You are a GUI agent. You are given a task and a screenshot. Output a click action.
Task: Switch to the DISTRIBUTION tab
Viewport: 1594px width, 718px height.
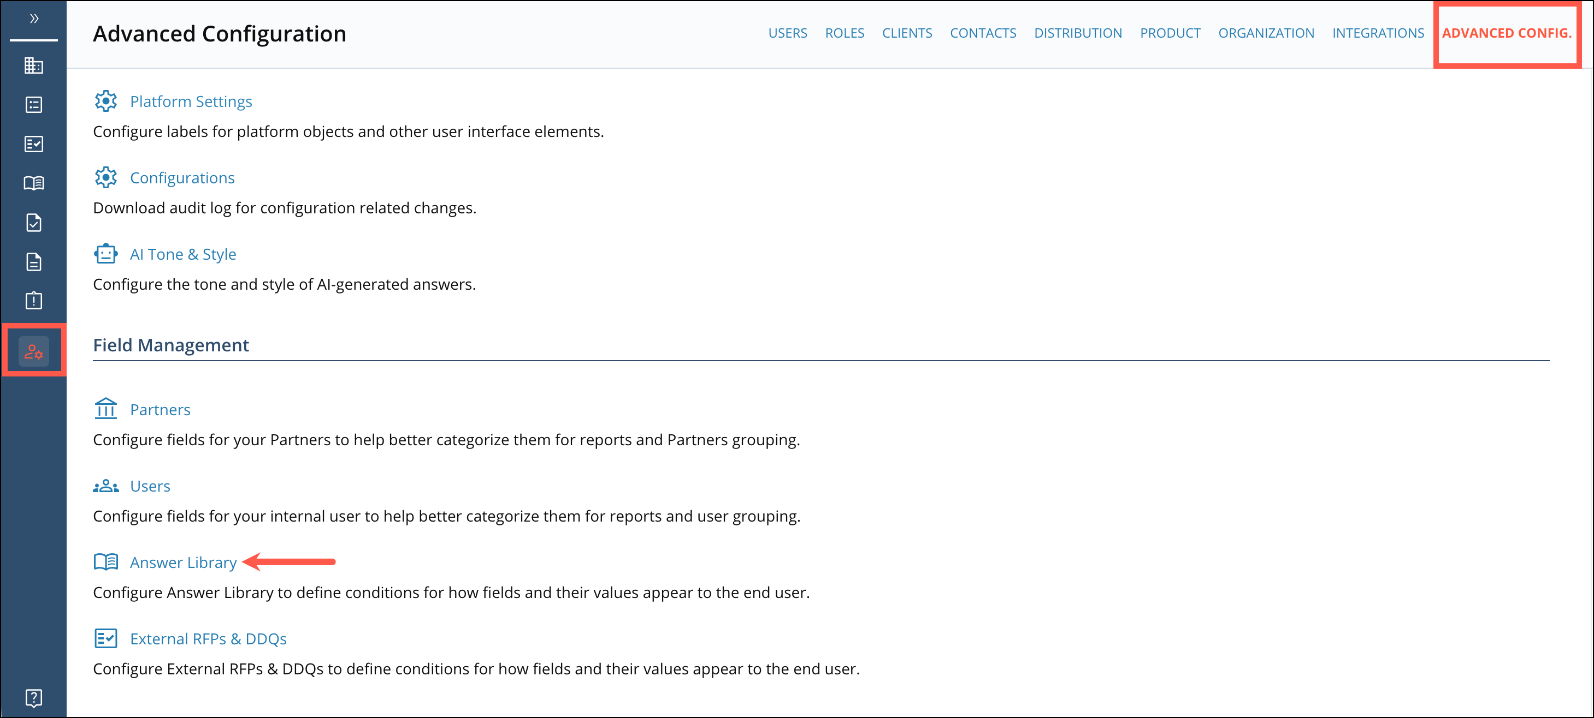pos(1077,33)
